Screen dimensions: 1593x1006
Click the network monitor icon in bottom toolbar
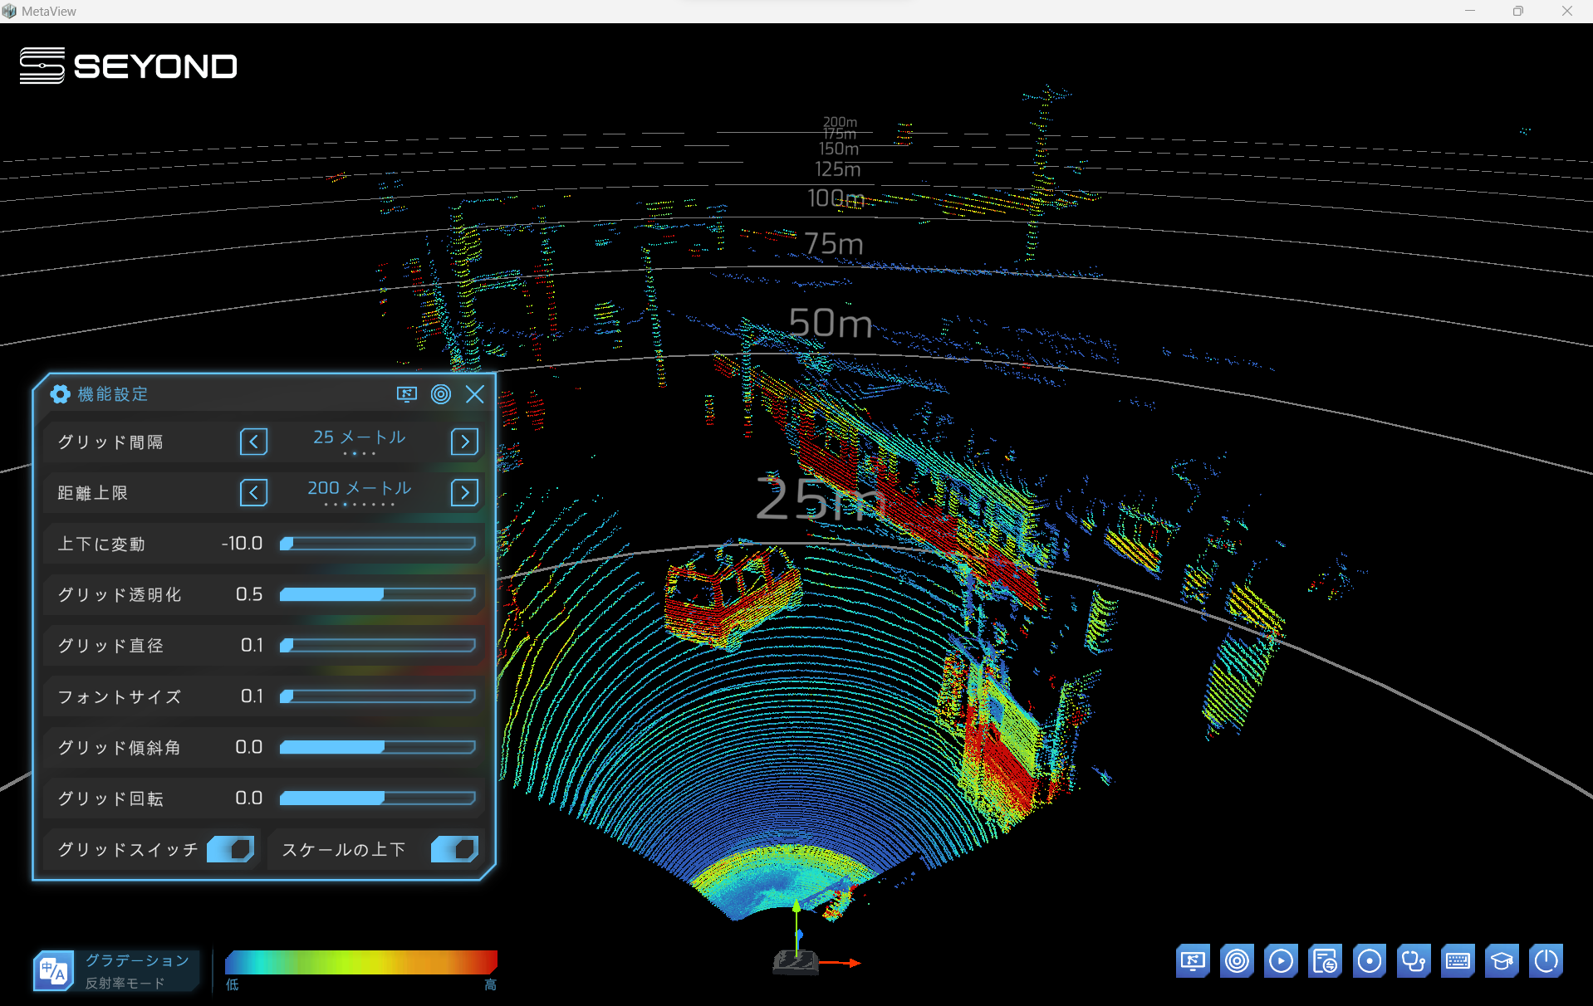point(1193,961)
